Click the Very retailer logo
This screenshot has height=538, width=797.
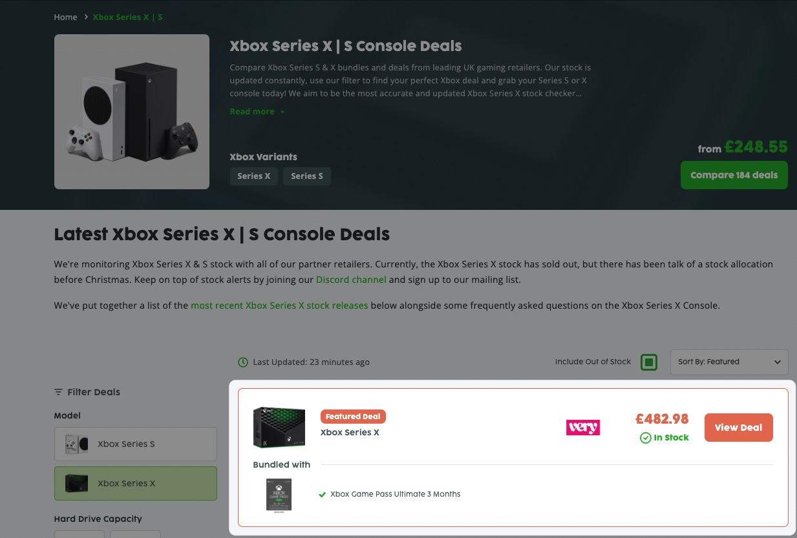pos(582,428)
